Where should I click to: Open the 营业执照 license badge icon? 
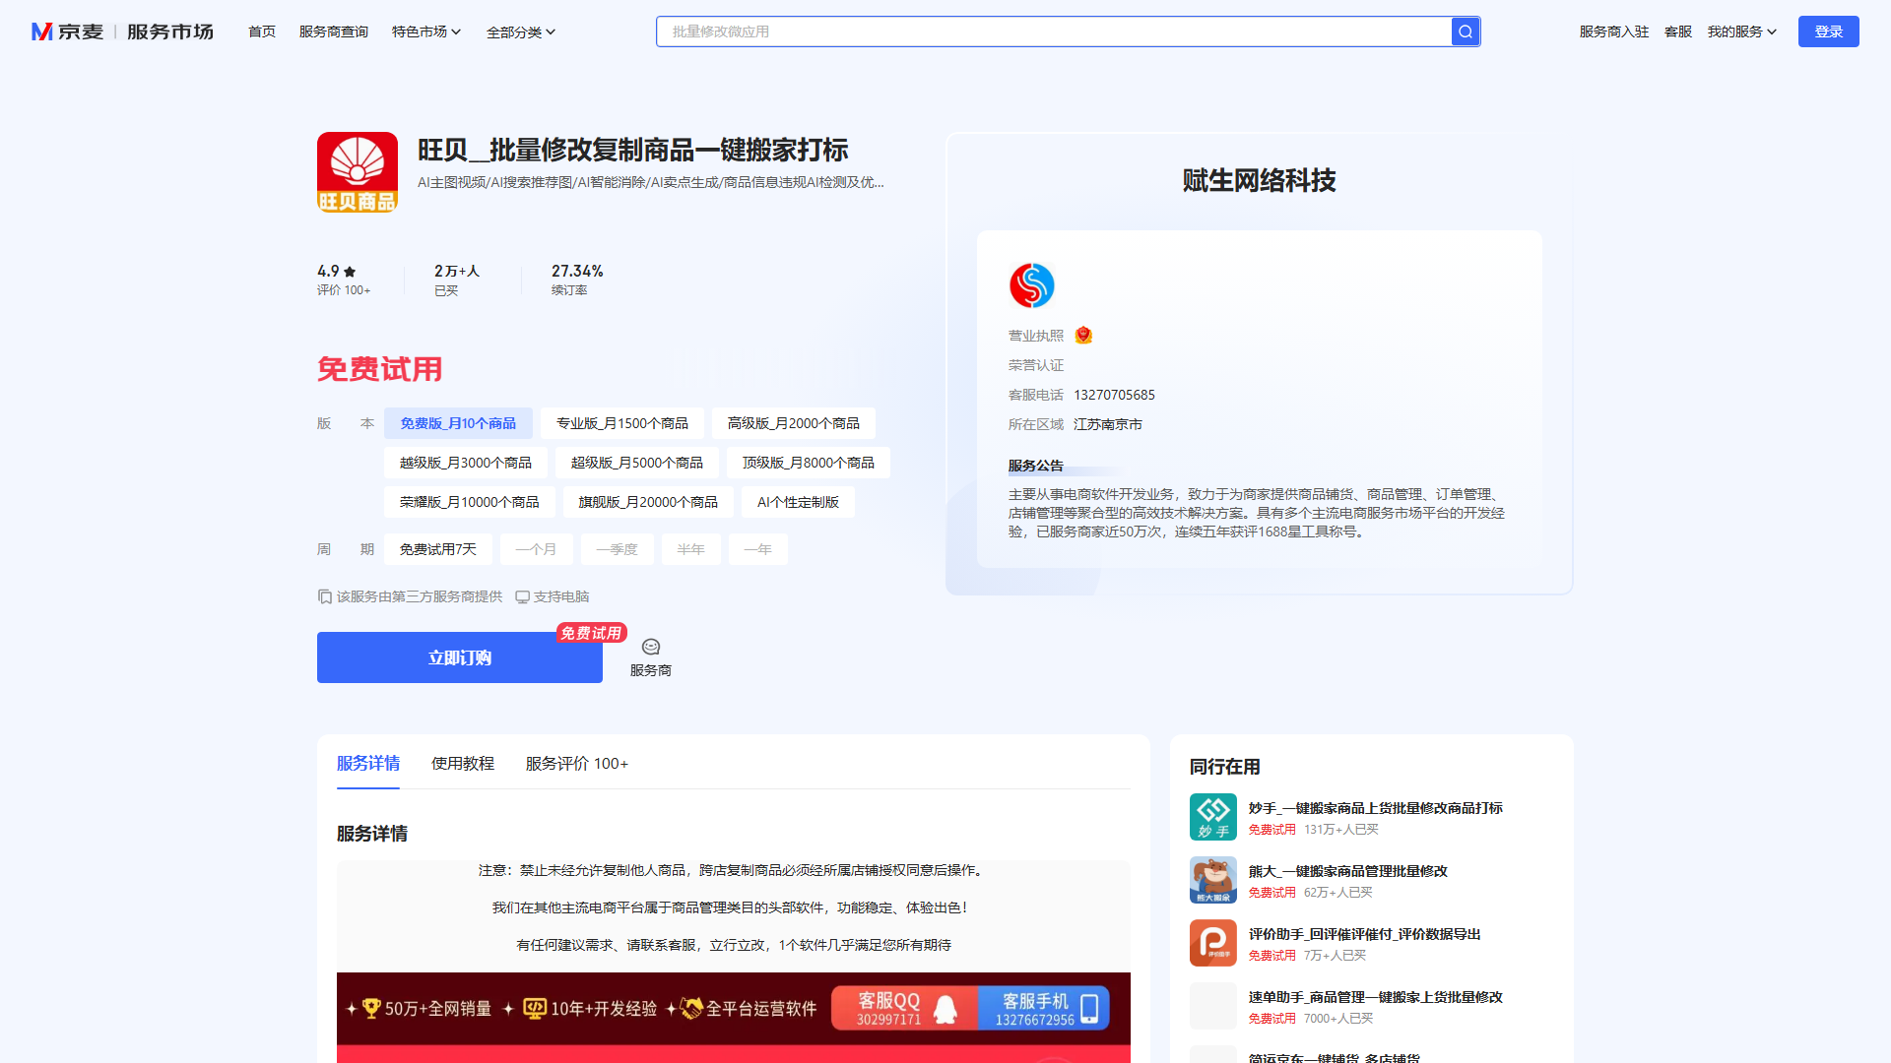(x=1083, y=336)
